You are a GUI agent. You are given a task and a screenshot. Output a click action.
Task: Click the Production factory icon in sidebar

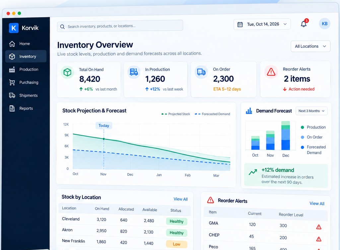coord(12,69)
